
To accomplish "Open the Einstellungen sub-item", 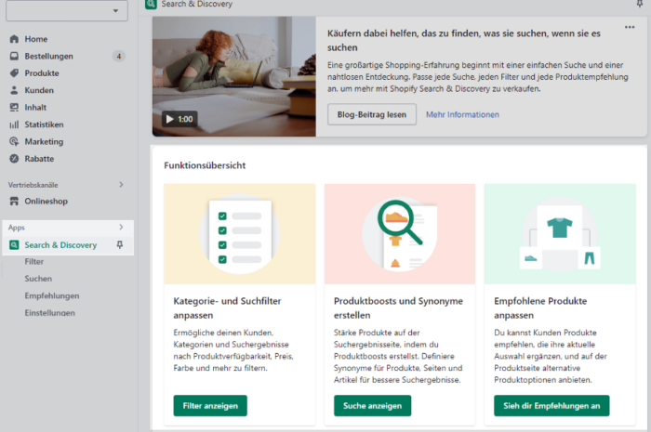I will (x=50, y=312).
